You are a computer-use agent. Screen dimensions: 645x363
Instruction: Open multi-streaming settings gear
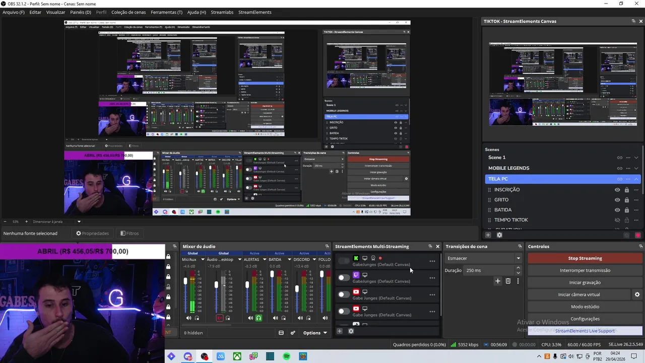351,331
